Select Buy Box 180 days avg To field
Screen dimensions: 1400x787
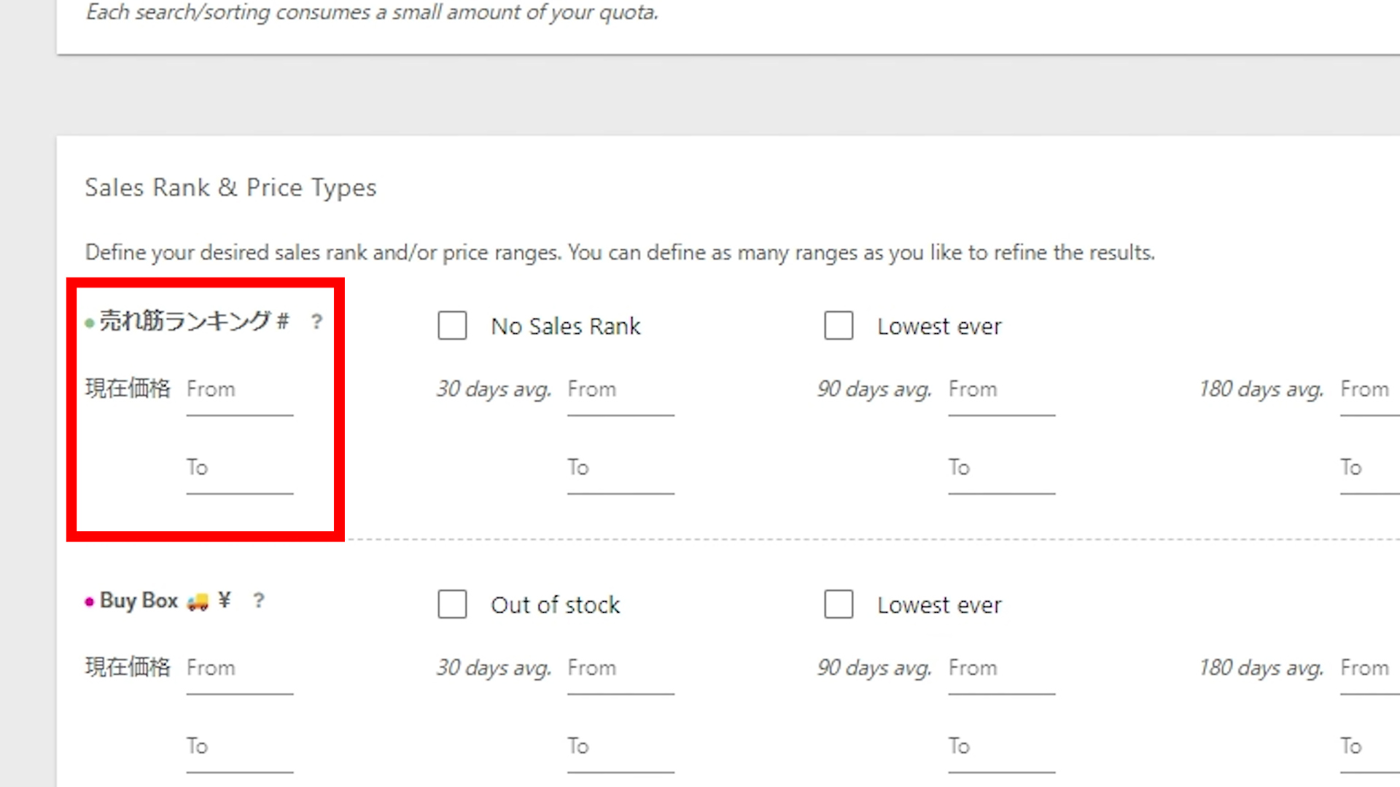click(x=1369, y=747)
